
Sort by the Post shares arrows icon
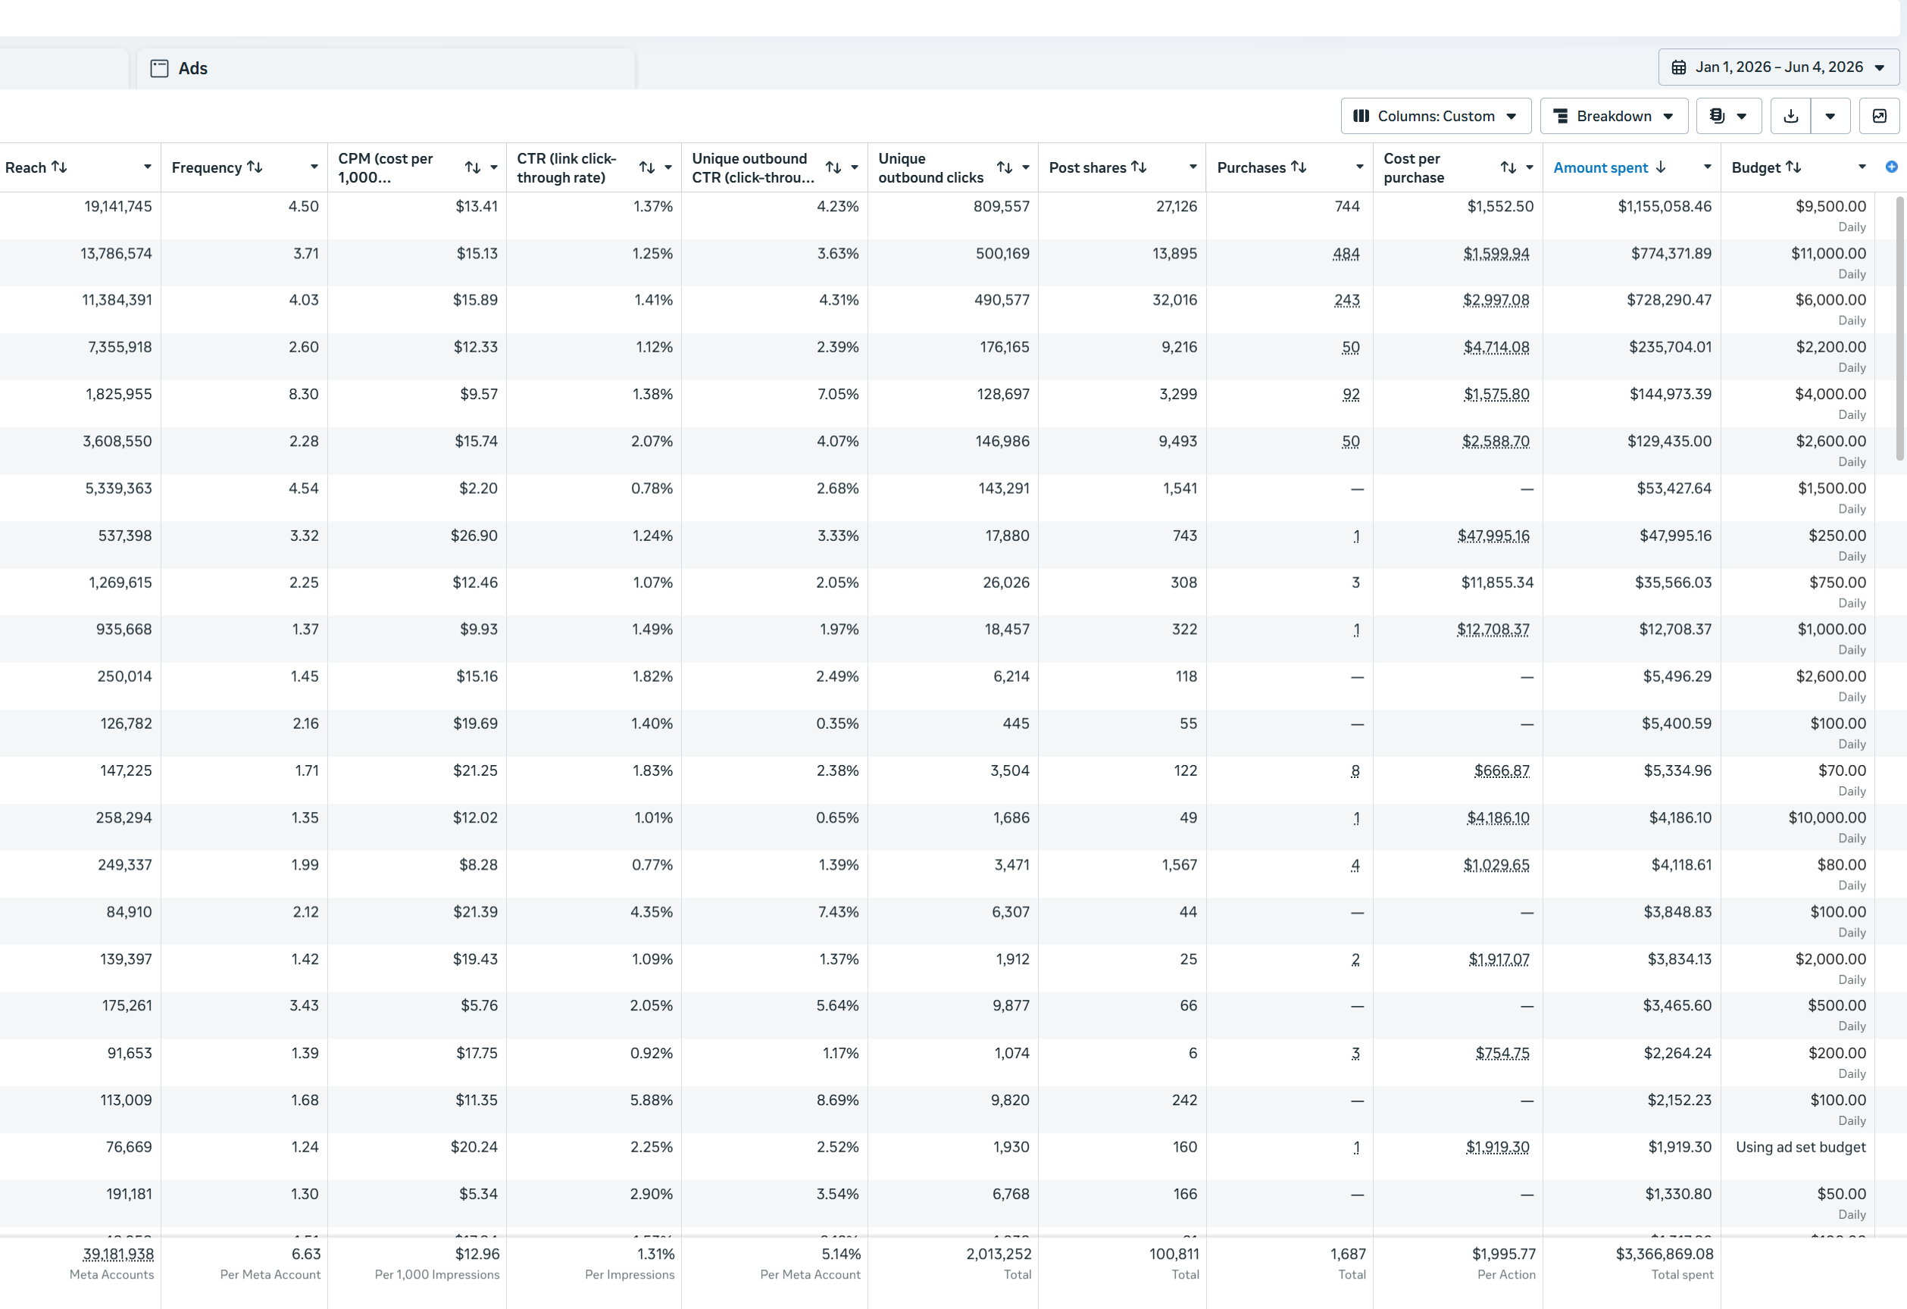[x=1138, y=167]
